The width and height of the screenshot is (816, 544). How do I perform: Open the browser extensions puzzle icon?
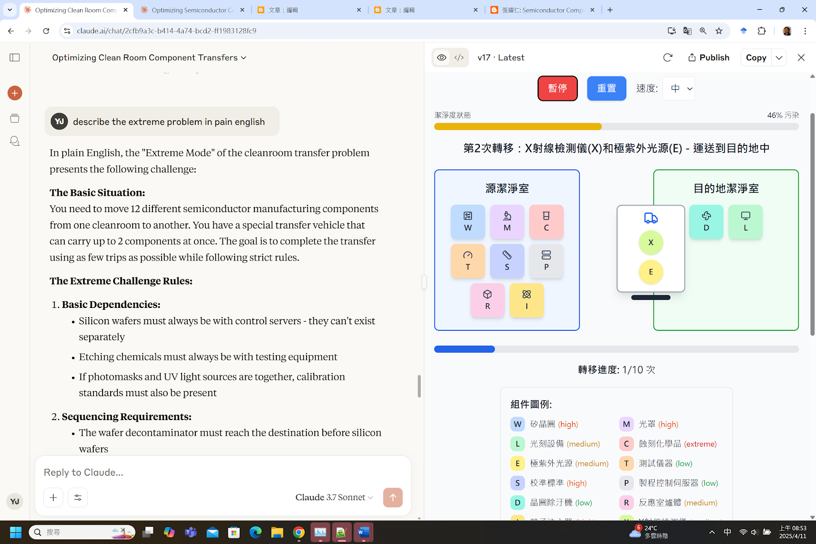tap(761, 31)
